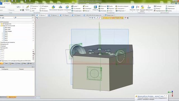
Task: Click the Проекция projection tool
Action: 158,6
